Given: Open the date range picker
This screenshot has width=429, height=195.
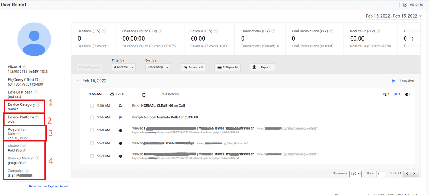Looking at the screenshot, I should 394,16.
